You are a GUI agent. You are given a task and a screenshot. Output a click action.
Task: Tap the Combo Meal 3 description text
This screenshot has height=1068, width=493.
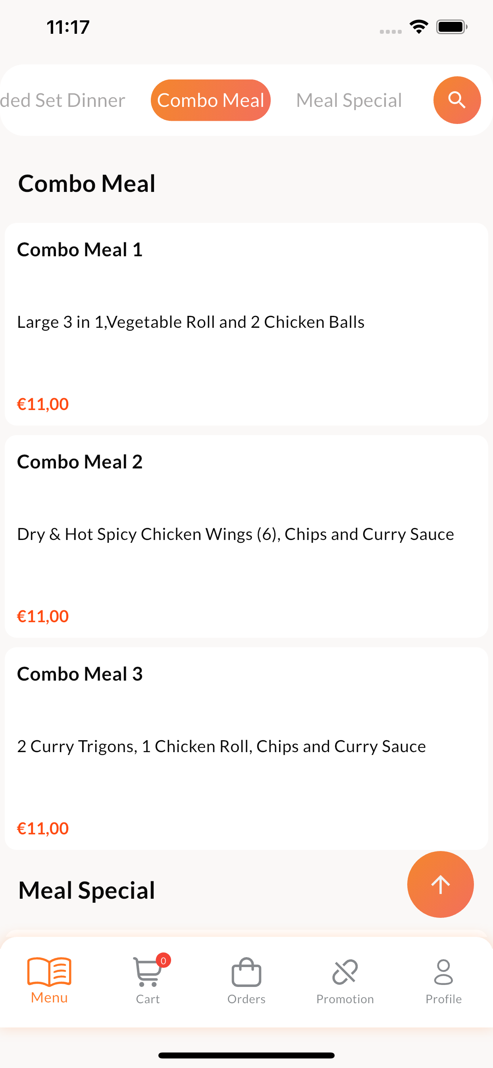221,746
